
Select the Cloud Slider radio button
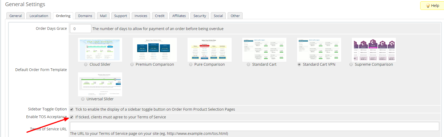click(86, 64)
